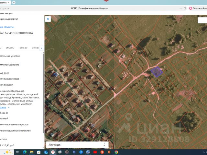Click the linked objects blue link

[6, 27]
